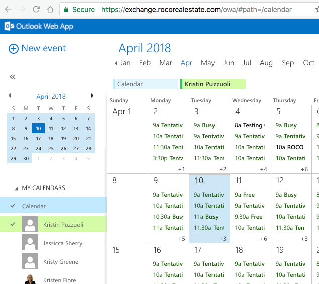Switch to the May month tab
The width and height of the screenshot is (319, 284).
[207, 63]
